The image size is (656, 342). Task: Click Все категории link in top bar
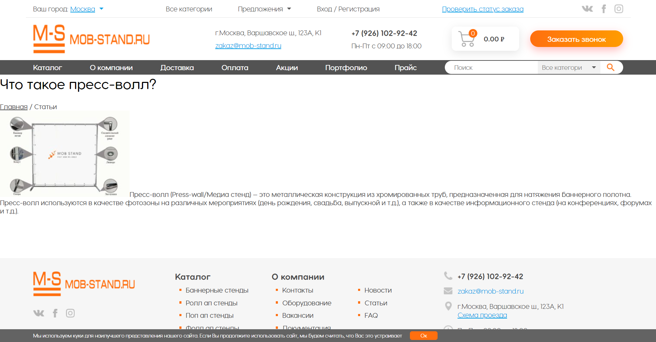[189, 9]
